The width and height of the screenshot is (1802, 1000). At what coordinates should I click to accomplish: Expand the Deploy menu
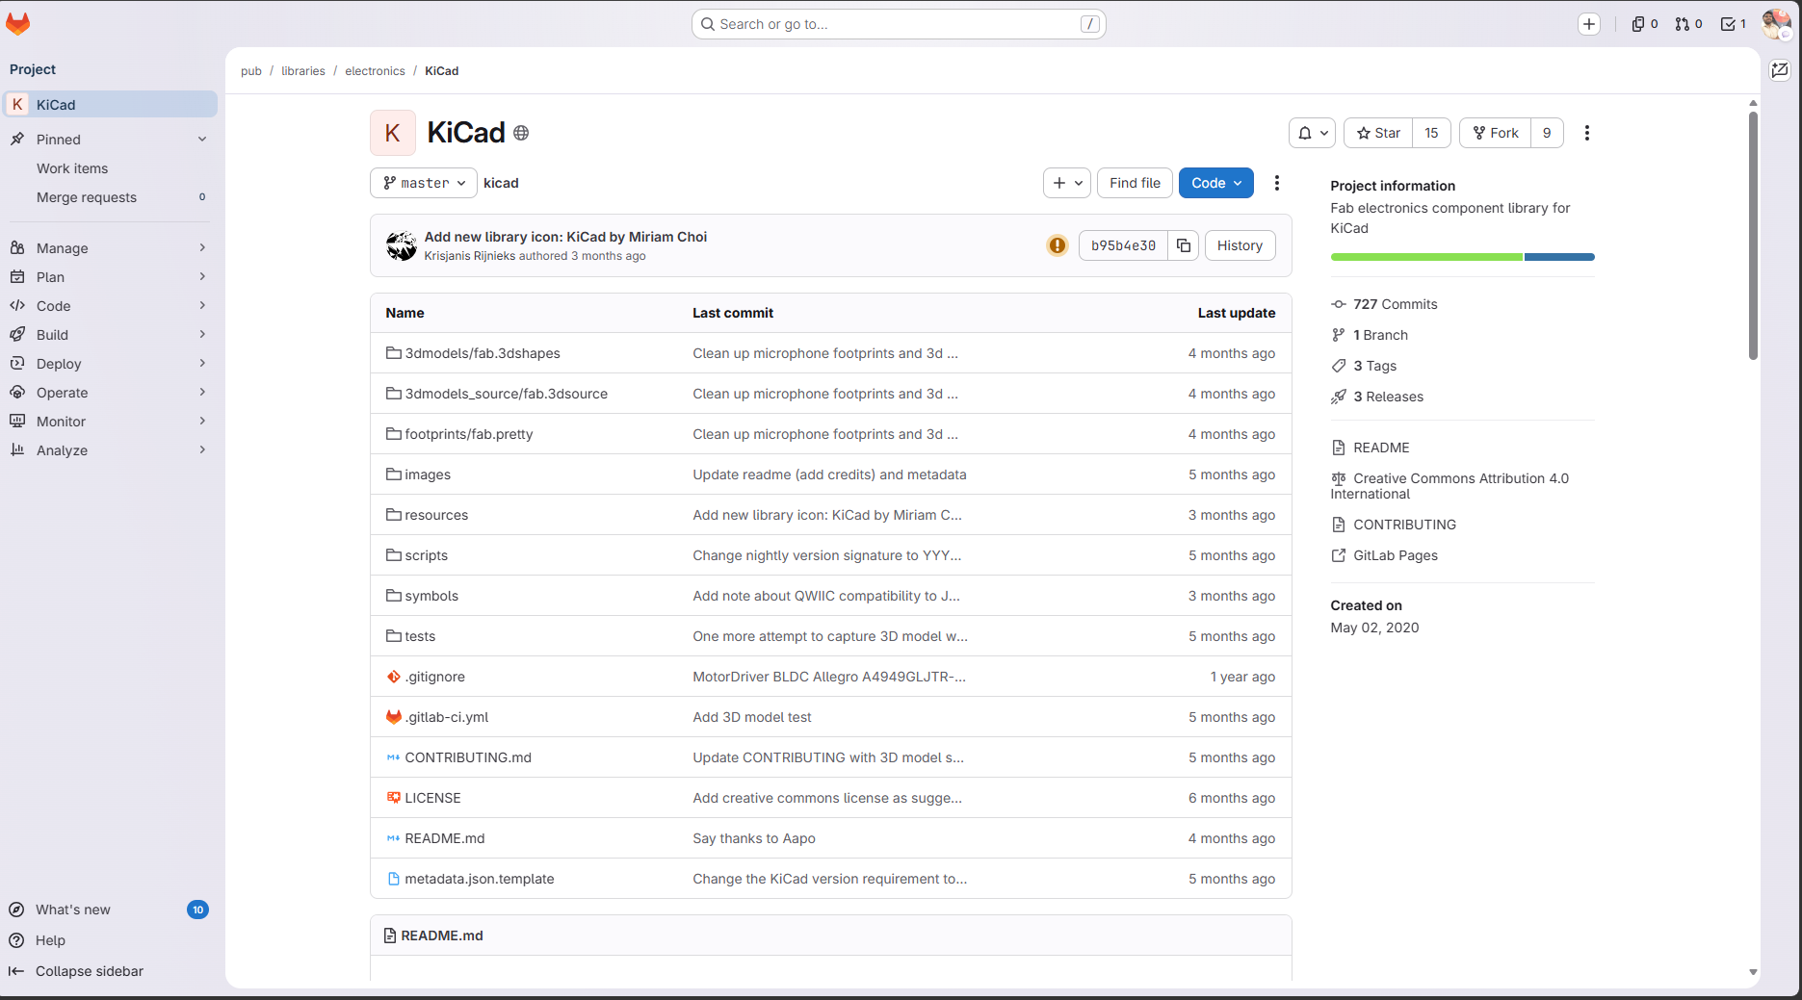coord(111,364)
